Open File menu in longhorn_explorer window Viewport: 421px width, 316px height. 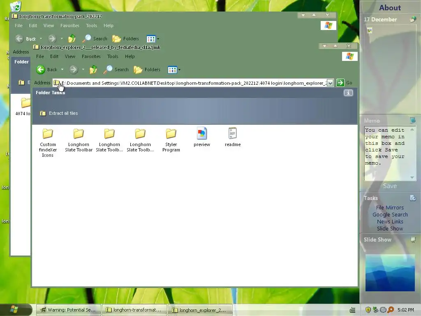click(x=40, y=56)
